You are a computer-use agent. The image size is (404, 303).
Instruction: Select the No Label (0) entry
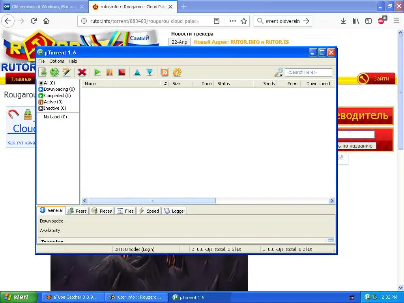click(x=55, y=117)
